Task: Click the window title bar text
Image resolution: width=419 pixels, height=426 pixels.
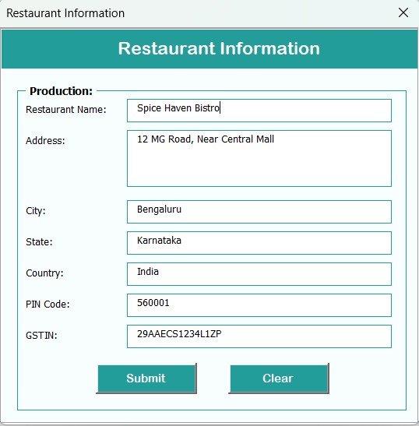Action: click(x=65, y=13)
